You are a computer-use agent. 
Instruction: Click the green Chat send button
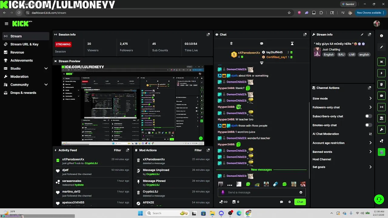pyautogui.click(x=300, y=202)
